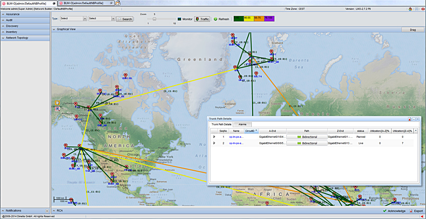Click the Monitor icon in the toolbar
426x219 pixels.
[180, 19]
